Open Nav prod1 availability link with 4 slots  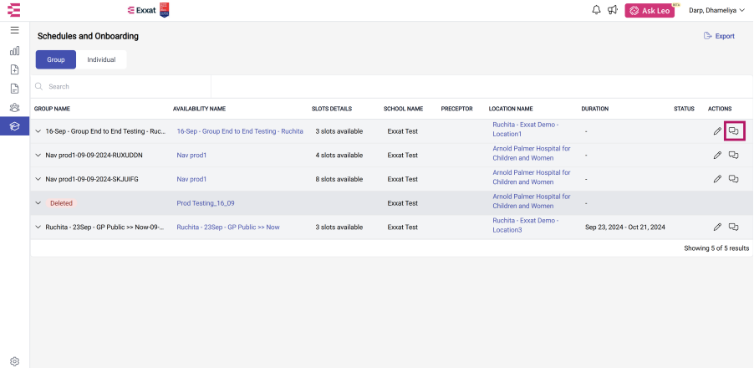coord(191,156)
